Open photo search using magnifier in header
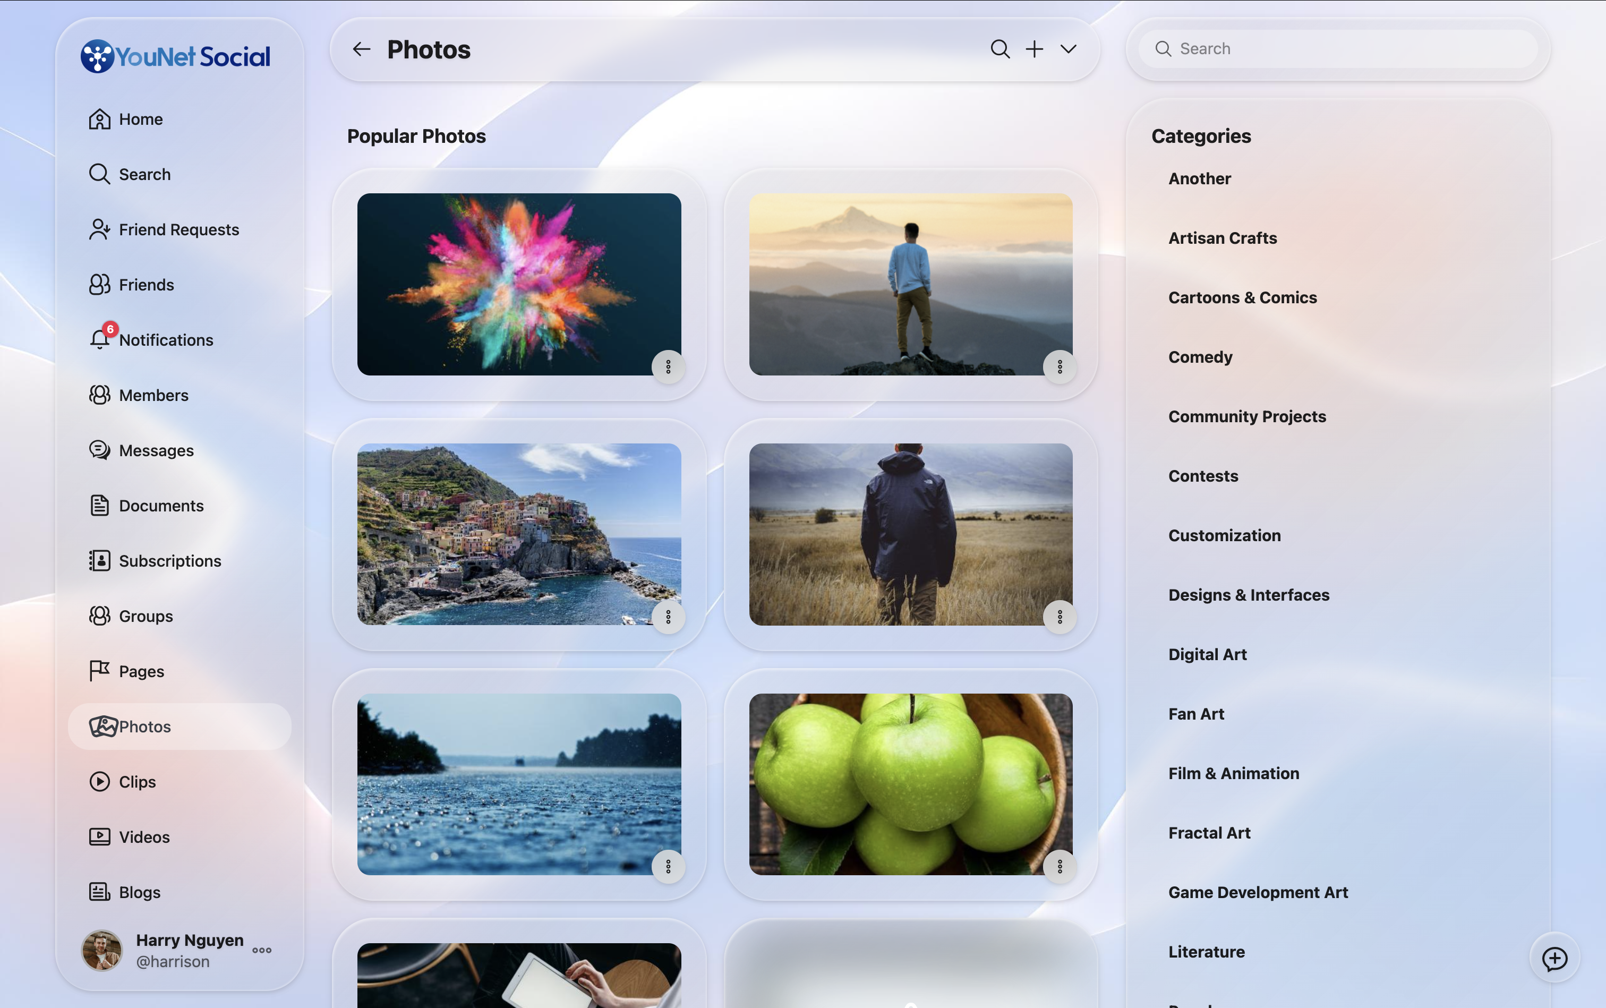The width and height of the screenshot is (1606, 1008). point(1000,49)
